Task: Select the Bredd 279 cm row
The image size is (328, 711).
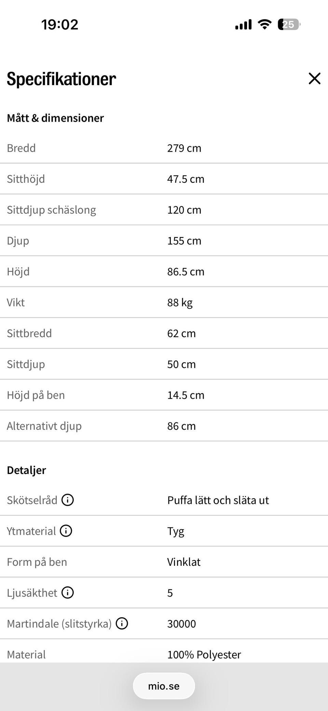Action: (164, 148)
